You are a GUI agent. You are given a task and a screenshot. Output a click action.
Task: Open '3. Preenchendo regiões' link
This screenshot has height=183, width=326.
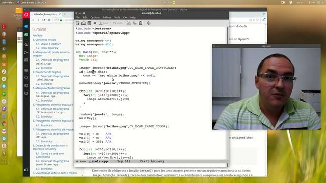(x=47, y=72)
